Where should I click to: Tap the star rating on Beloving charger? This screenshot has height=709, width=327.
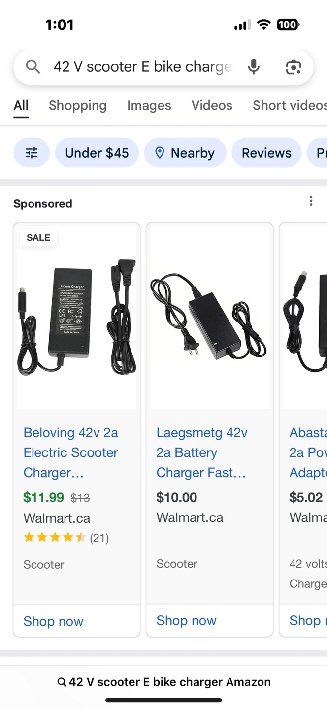(55, 538)
